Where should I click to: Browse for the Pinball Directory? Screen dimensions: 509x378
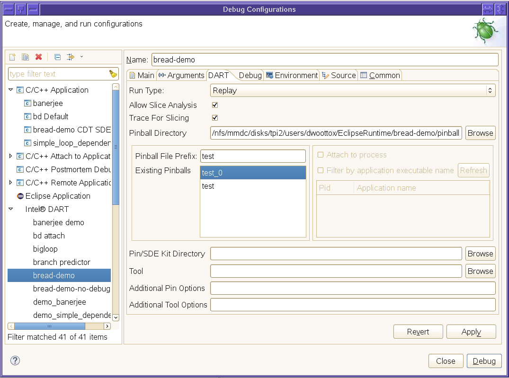pos(480,133)
